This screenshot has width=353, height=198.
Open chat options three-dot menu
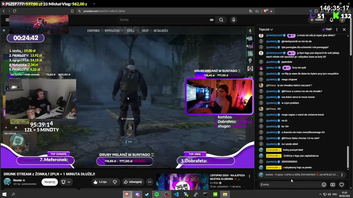[x=337, y=29]
